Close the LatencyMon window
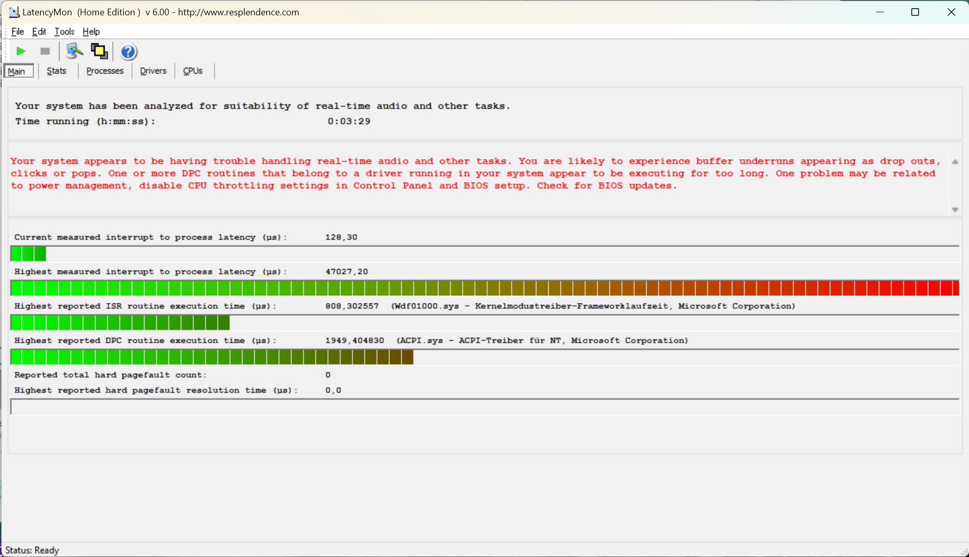The height and width of the screenshot is (557, 969). 951,12
